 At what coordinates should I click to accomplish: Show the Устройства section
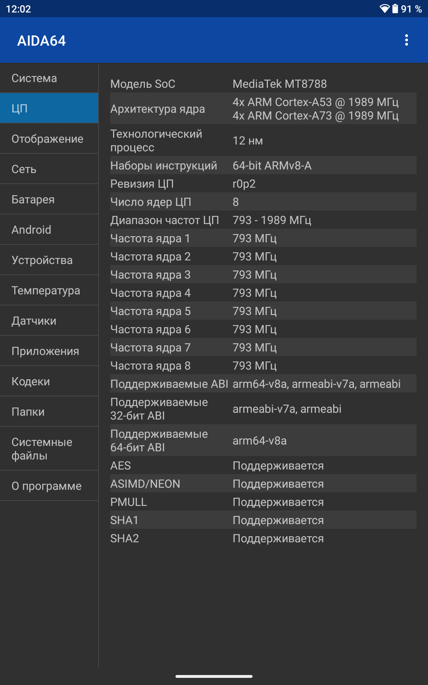click(49, 260)
